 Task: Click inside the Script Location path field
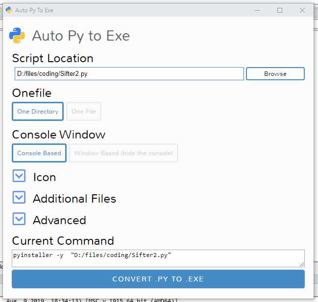pos(129,74)
